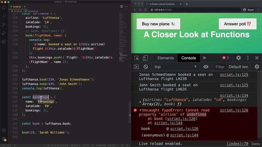Viewport: 262px width, 147px height.
Task: Open the Extensions sidebar icon
Action: [4, 41]
